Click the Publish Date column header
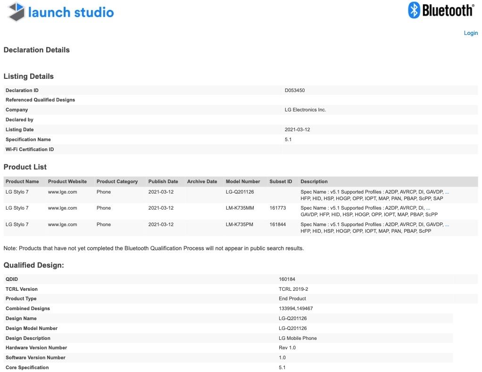Viewport: 482px width, 372px height. coord(163,182)
